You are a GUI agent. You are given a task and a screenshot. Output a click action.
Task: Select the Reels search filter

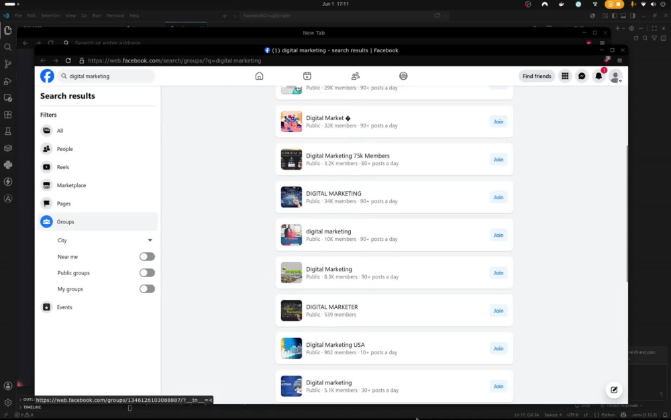pos(98,167)
